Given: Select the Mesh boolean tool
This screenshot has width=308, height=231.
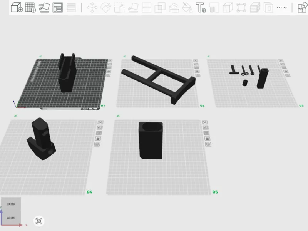Looking at the screenshot, I should coord(160,7).
